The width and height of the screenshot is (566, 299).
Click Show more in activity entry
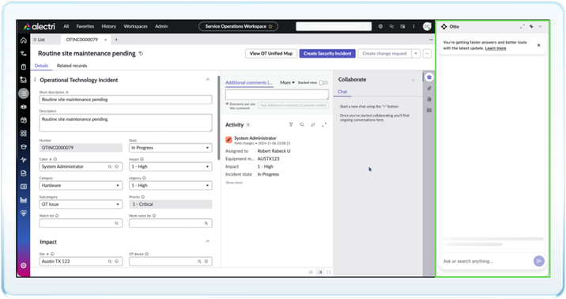coord(234,183)
